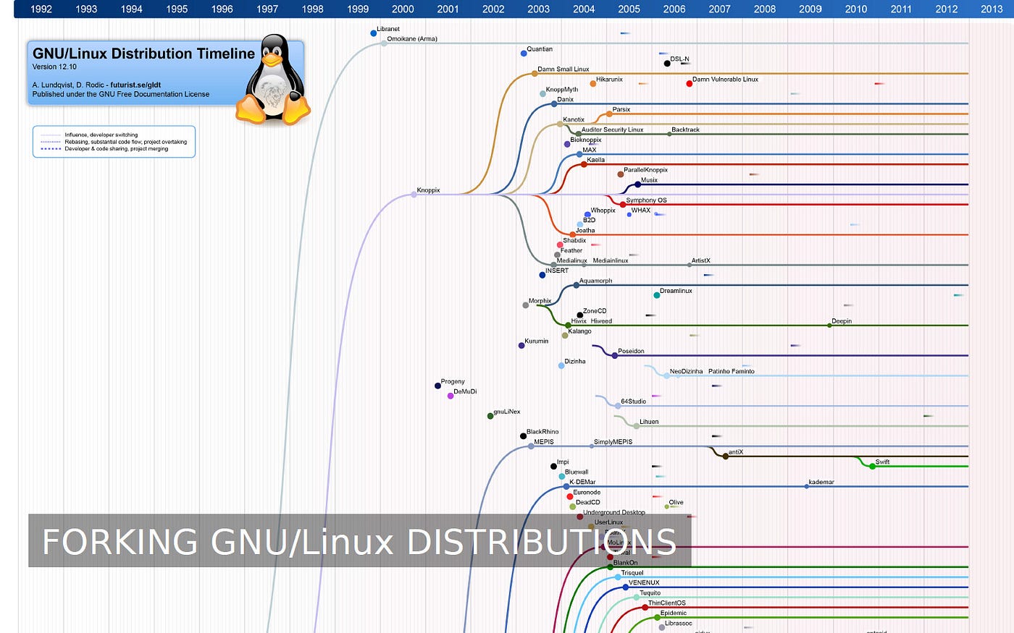Select the Epidemic label

click(673, 613)
